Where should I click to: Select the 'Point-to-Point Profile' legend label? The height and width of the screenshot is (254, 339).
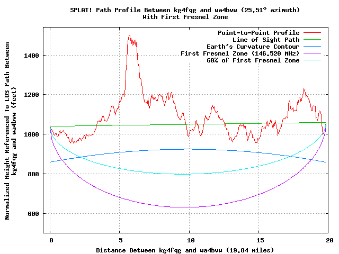260,33
